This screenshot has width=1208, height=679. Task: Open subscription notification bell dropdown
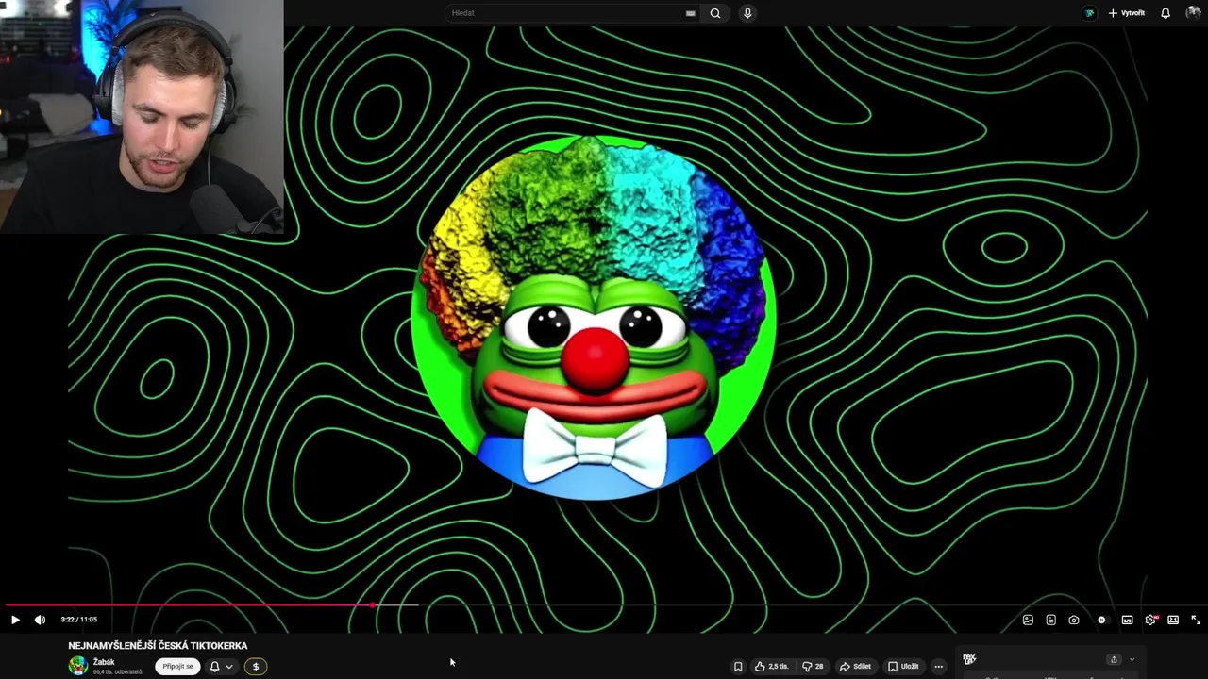[221, 667]
